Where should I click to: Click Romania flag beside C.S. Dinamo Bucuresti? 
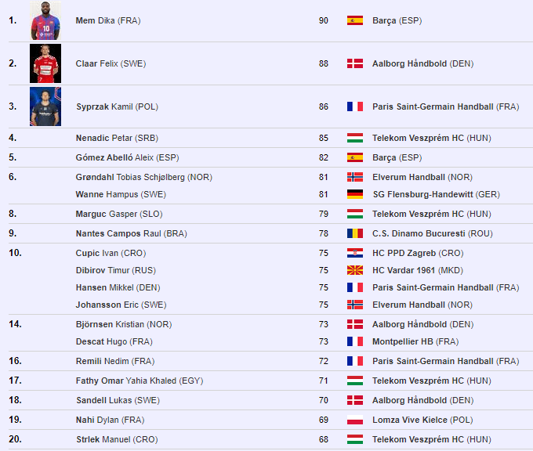tap(354, 233)
